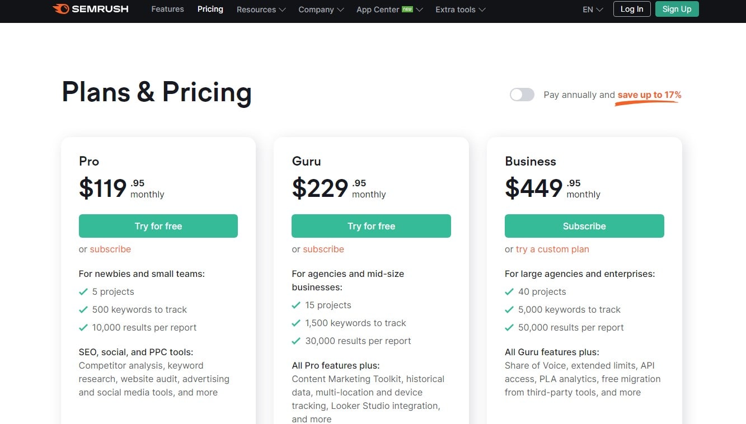Open the Company dropdown menu
746x424 pixels.
[x=321, y=10]
